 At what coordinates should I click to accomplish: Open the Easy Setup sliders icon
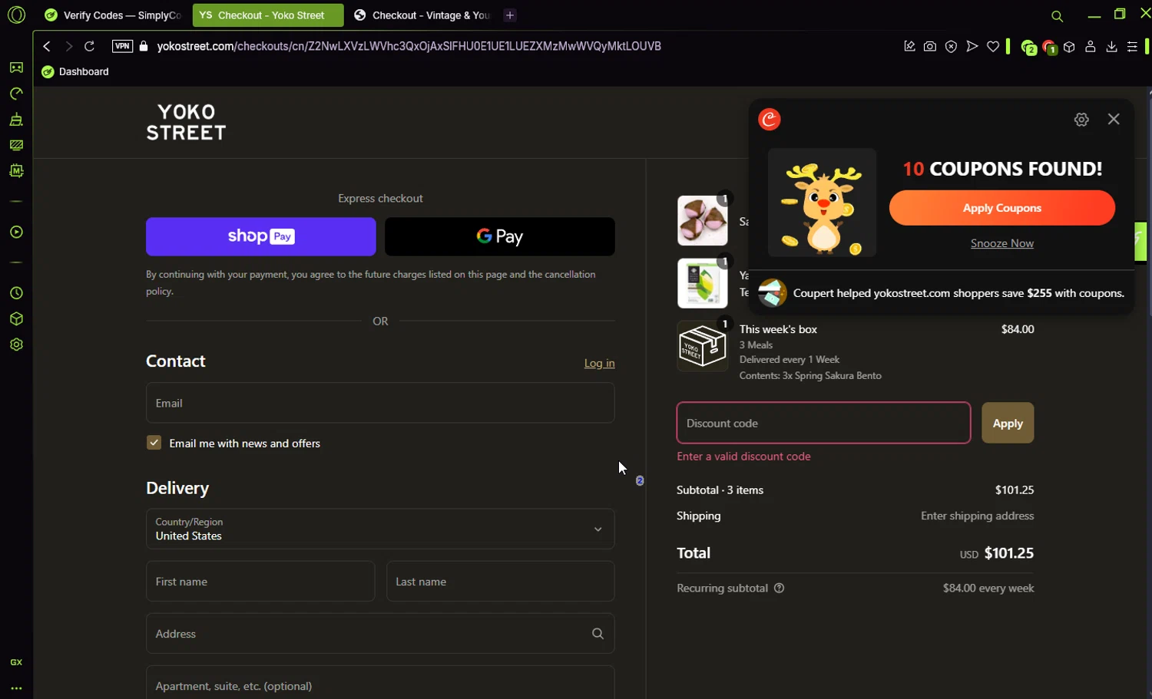[x=1132, y=46]
